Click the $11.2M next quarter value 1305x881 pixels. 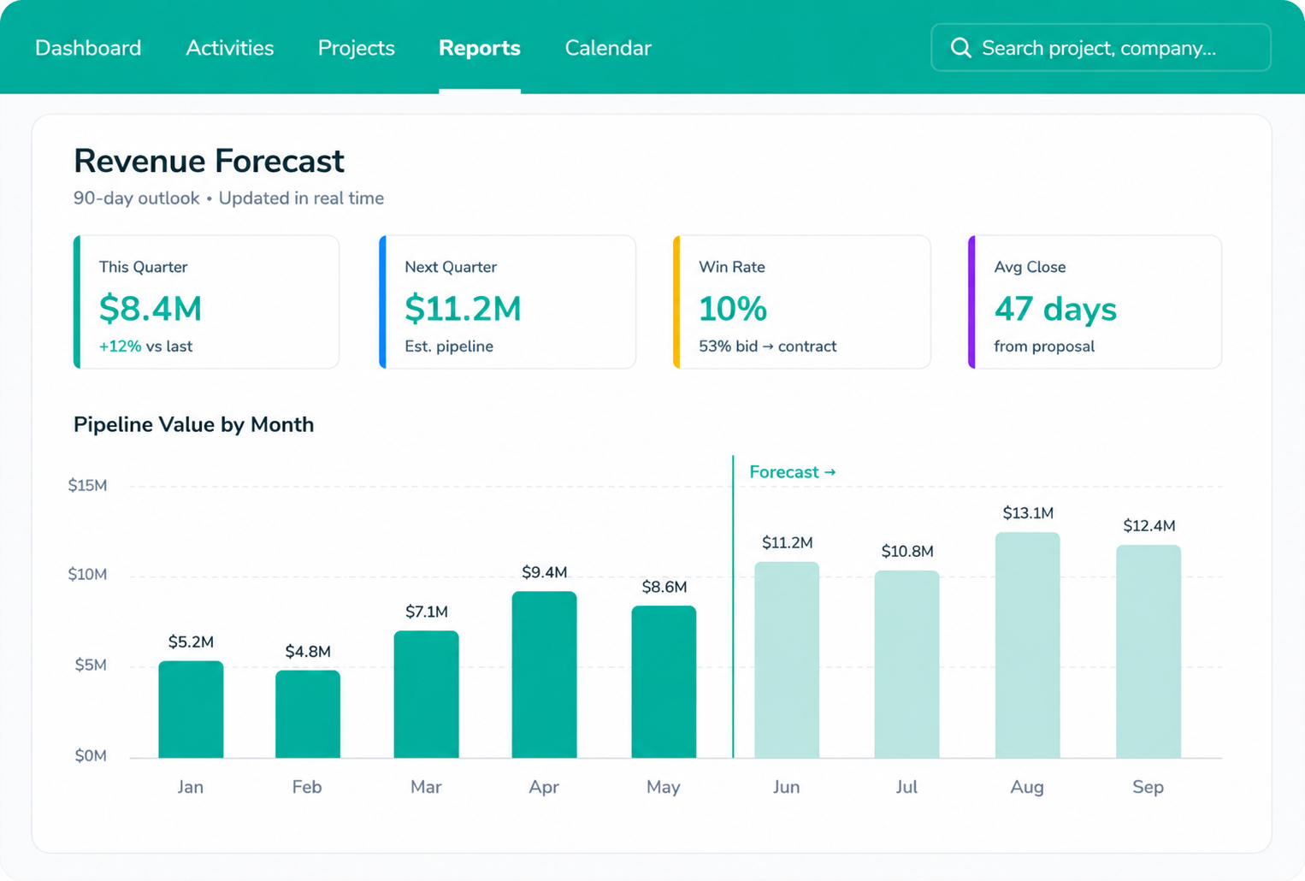[463, 309]
